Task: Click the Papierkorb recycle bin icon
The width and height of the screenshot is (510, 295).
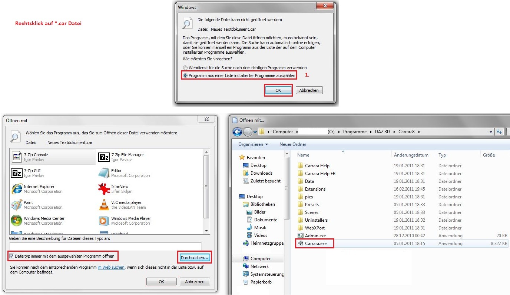Action: point(245,282)
